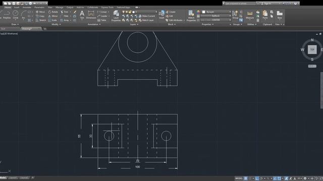Choose the Fillet tool
This screenshot has width=323, height=181.
tap(65, 16)
